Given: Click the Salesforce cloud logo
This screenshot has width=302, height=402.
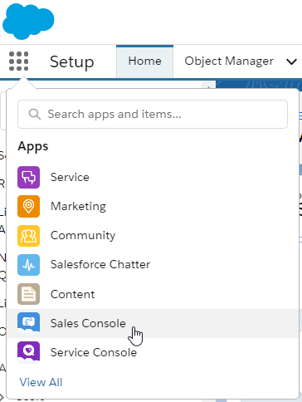Looking at the screenshot, I should (28, 21).
